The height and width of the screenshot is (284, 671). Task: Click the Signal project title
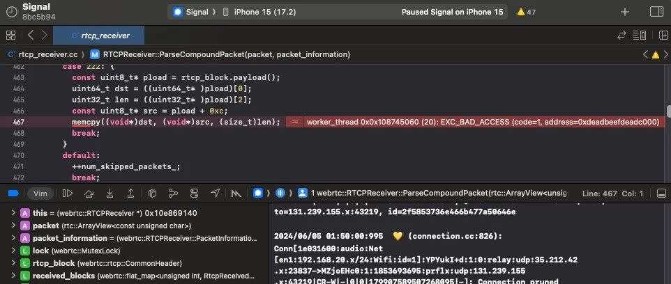pyautogui.click(x=36, y=7)
